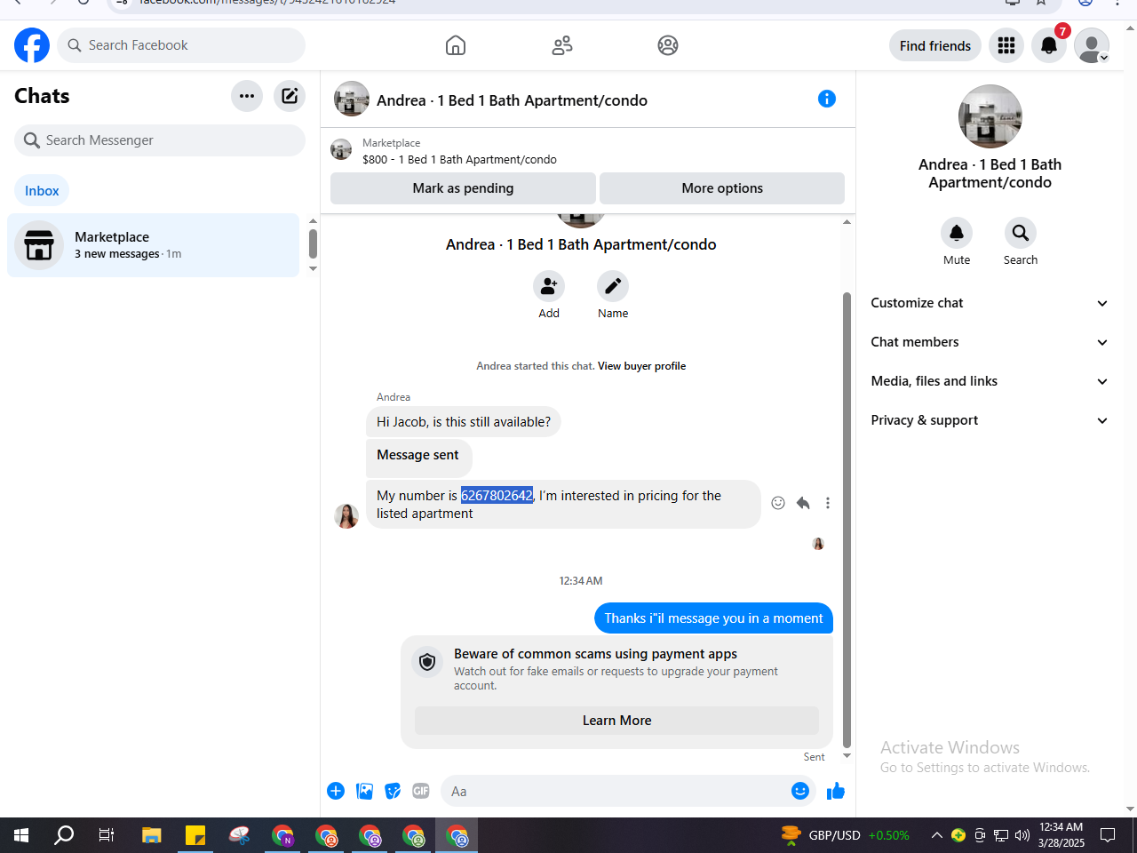1137x853 pixels.
Task: Click the conversation scrollbar
Action: pos(847,520)
